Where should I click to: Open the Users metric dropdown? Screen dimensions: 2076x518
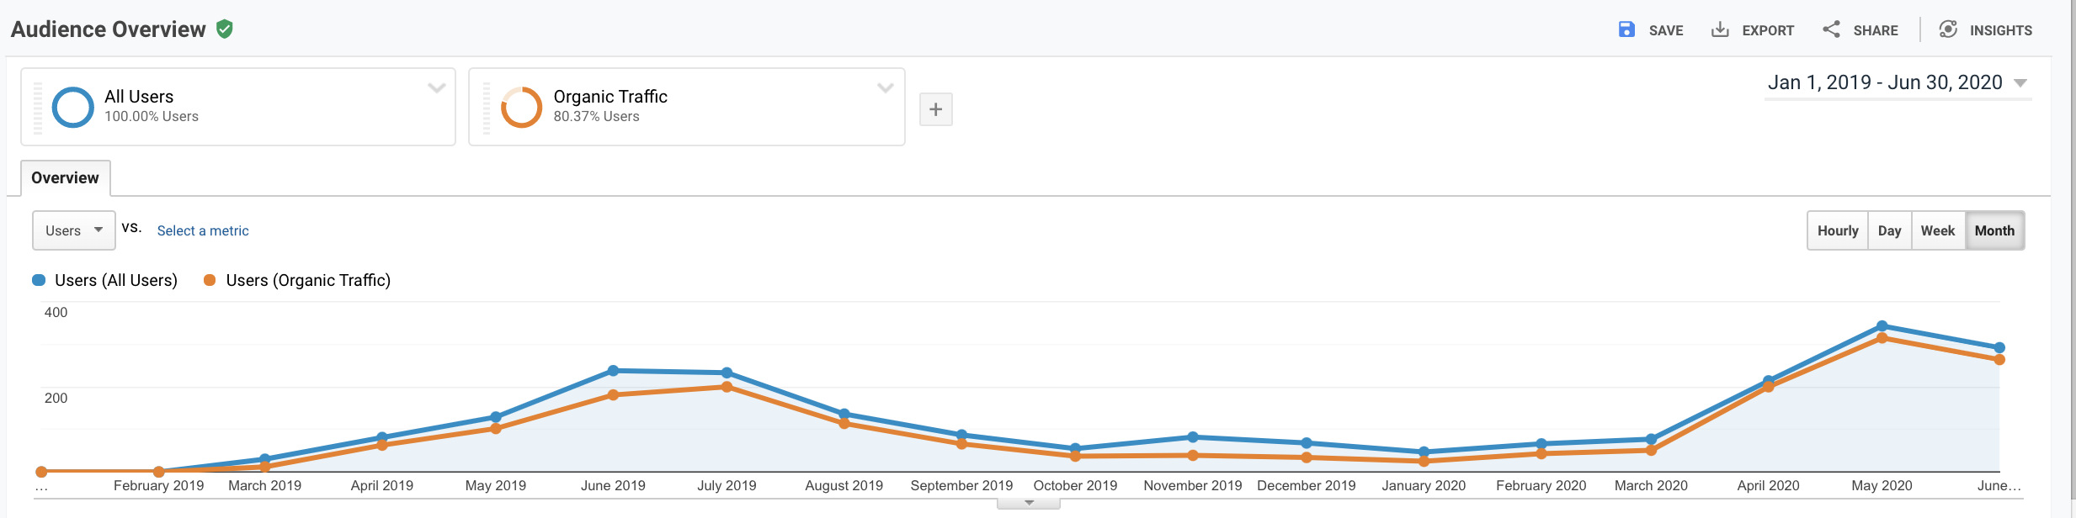(x=74, y=230)
